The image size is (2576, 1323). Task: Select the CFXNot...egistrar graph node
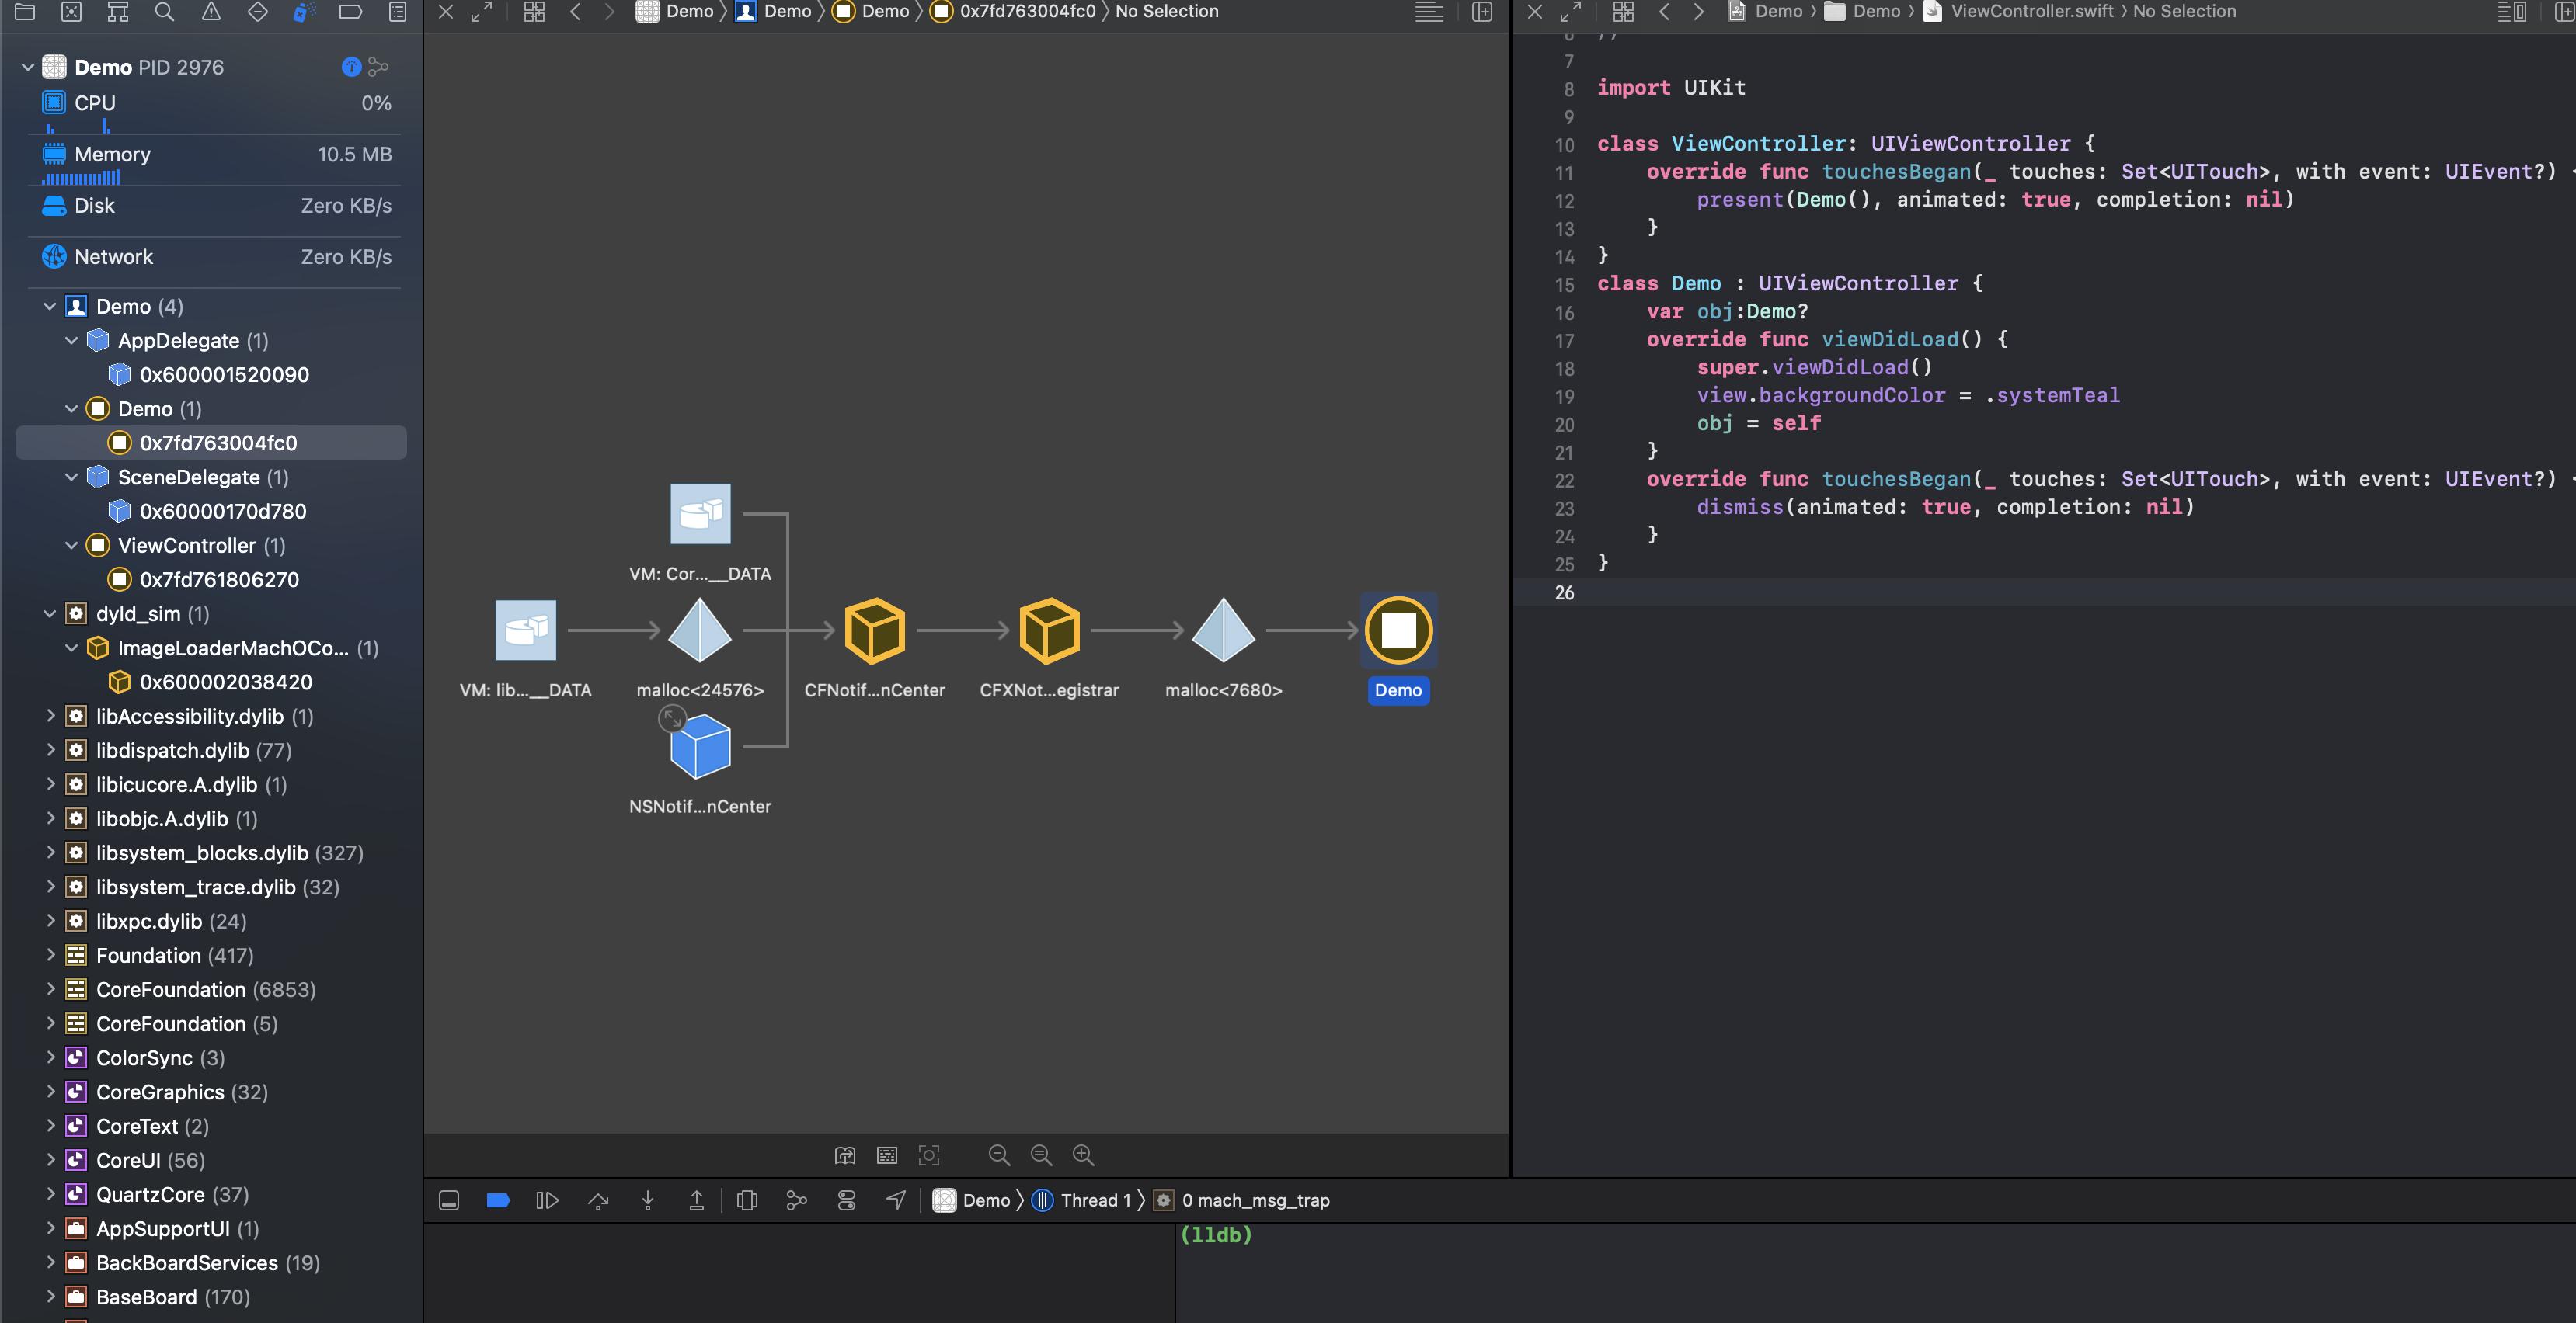click(x=1049, y=631)
